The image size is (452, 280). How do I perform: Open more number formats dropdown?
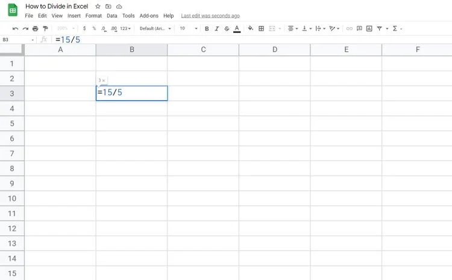125,28
